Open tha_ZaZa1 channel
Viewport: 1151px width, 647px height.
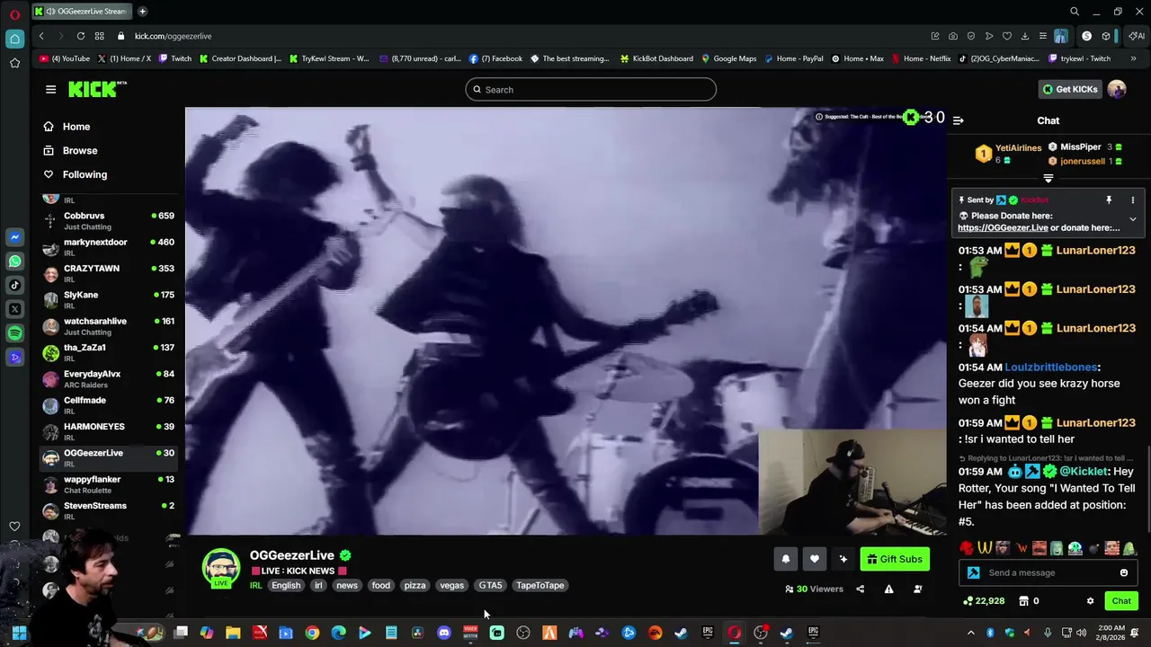click(108, 352)
